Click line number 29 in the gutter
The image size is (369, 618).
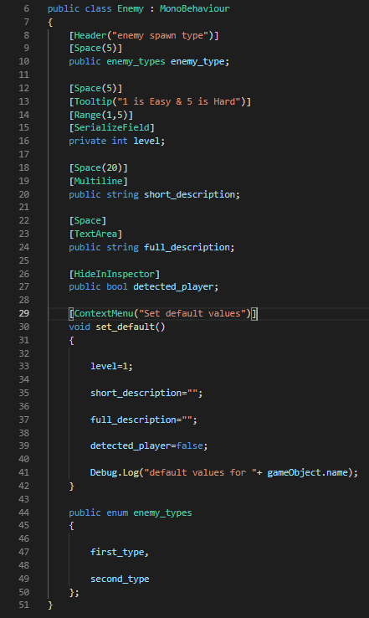click(x=24, y=313)
